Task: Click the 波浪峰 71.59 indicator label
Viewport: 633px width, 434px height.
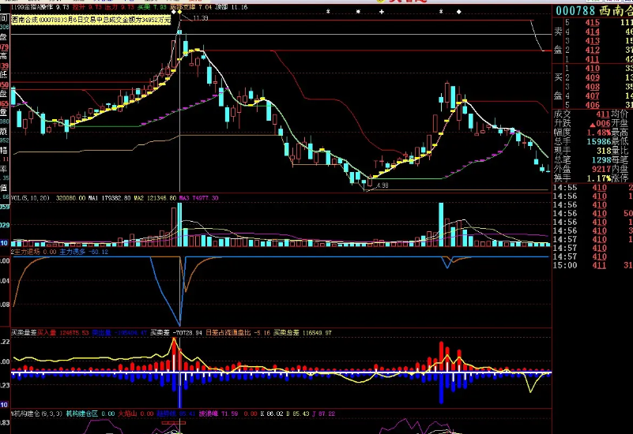Action: click(218, 413)
